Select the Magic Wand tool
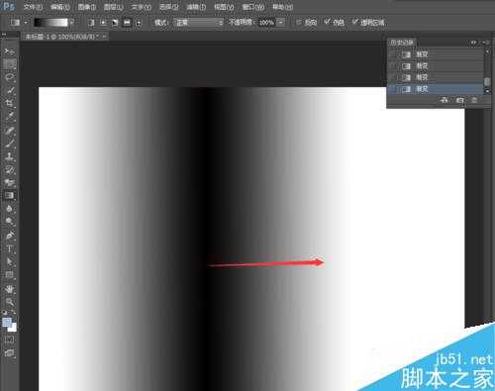 (10, 90)
